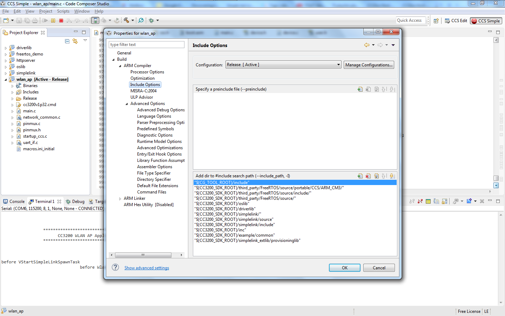Click the New wizard icon in the main toolbar
Image resolution: width=505 pixels, height=316 pixels.
[6, 21]
